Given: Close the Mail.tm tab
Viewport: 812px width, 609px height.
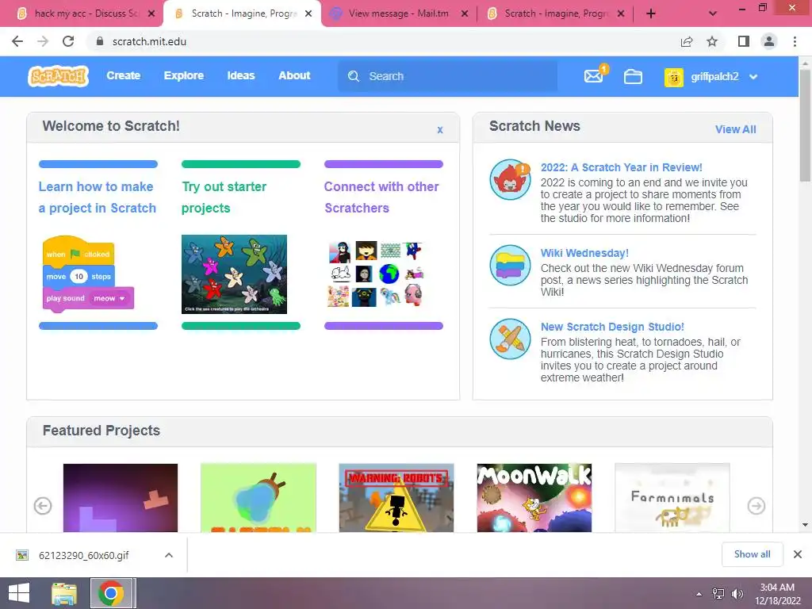Looking at the screenshot, I should [x=465, y=14].
